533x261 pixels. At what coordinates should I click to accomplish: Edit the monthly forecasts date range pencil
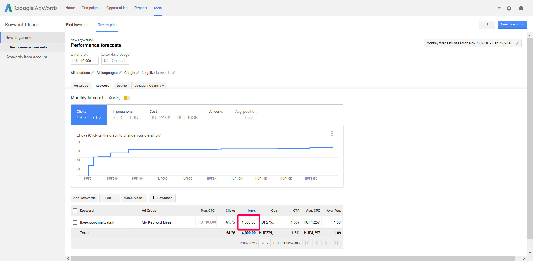517,43
